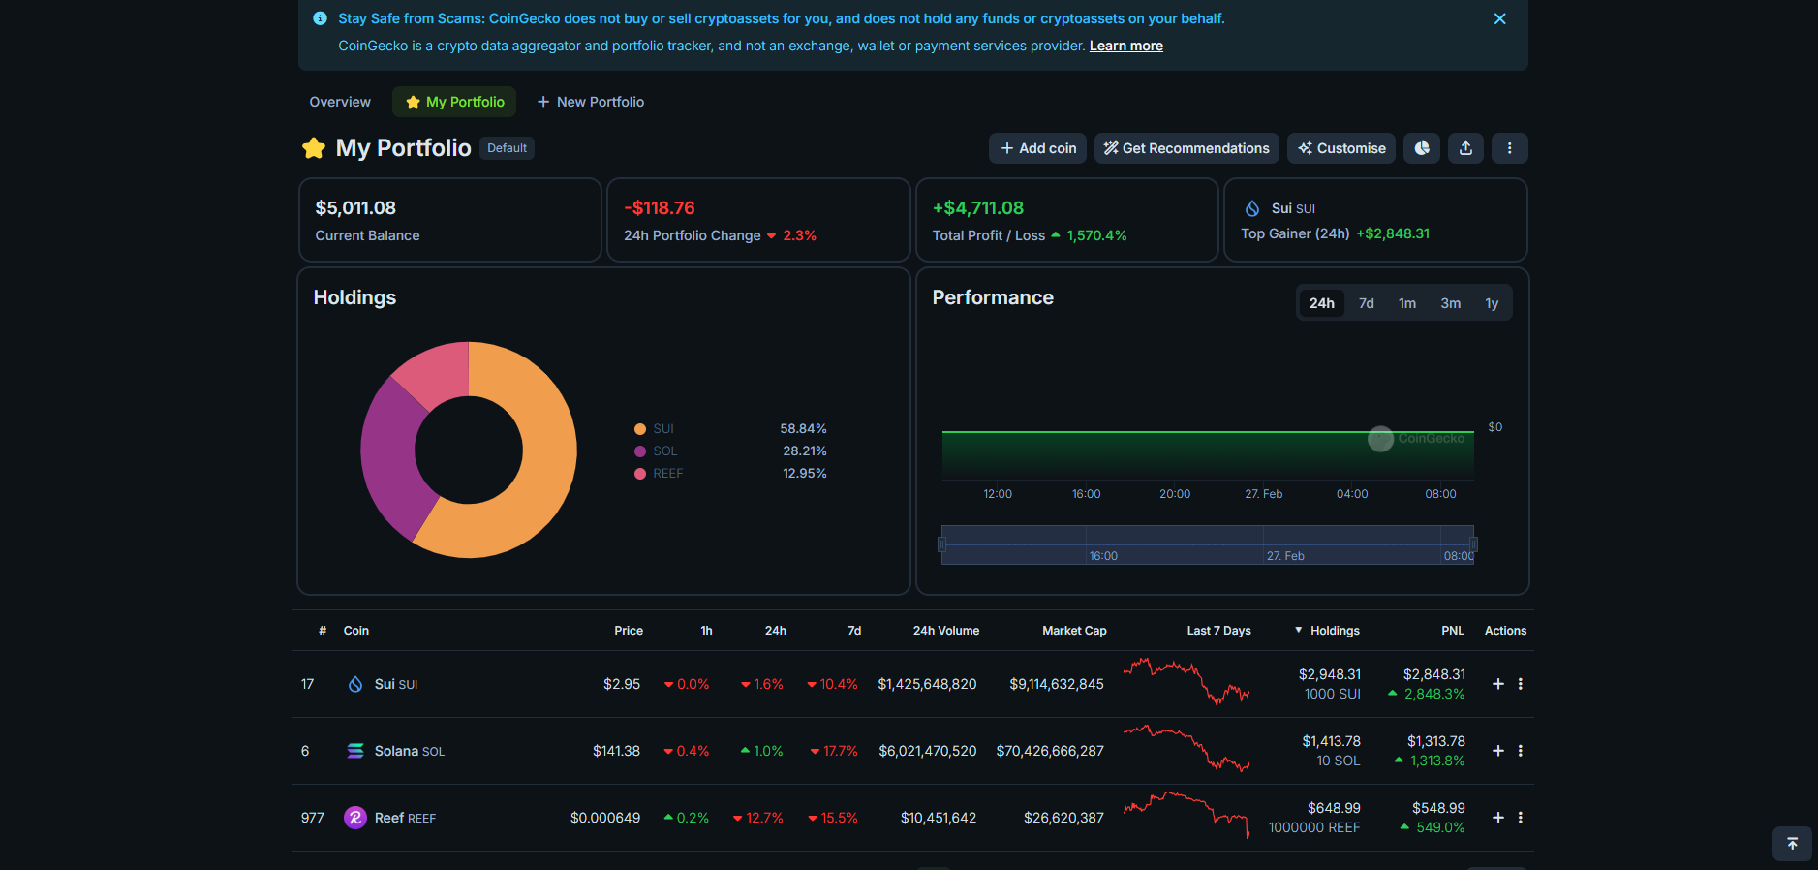Open the Learn more link
The height and width of the screenshot is (870, 1818).
tap(1125, 46)
